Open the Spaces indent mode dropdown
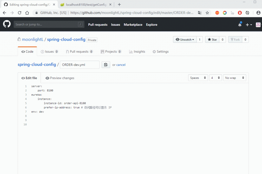This screenshot has width=262, height=174. point(198,78)
